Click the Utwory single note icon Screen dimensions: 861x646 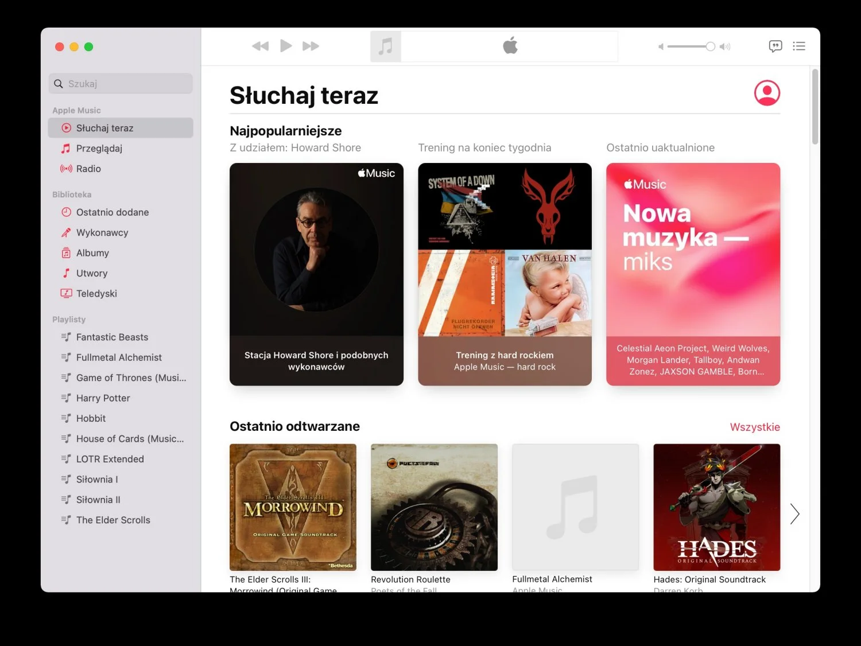(66, 273)
